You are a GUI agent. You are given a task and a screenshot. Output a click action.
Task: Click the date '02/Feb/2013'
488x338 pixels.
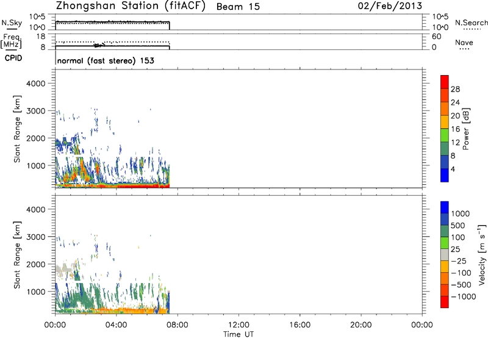pos(390,6)
